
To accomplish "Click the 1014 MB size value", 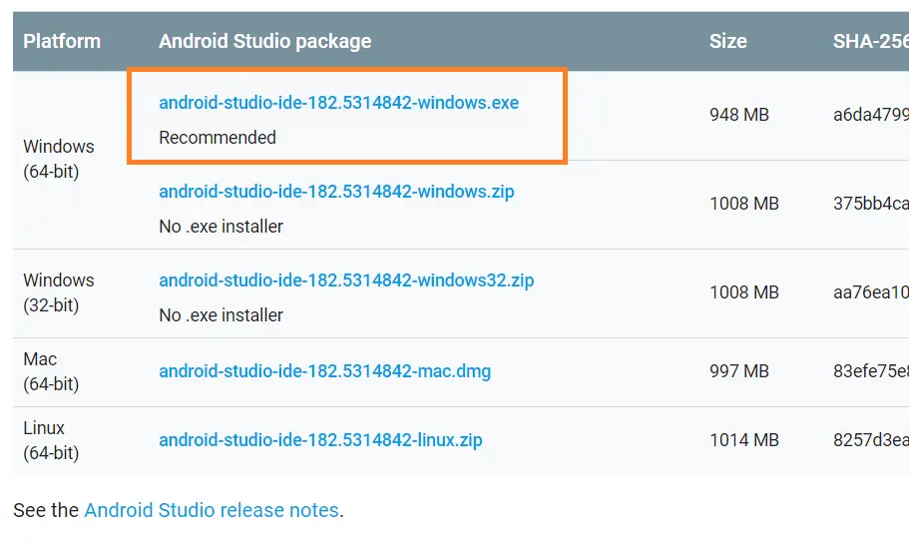I will [743, 440].
